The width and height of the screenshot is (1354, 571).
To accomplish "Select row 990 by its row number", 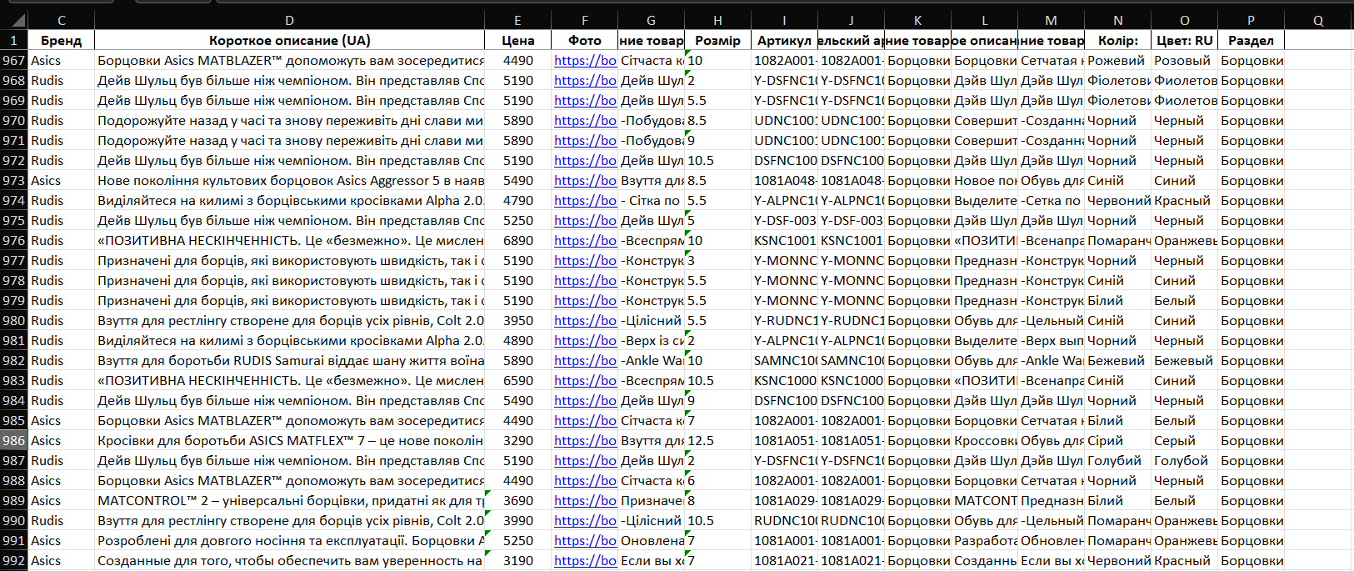I will point(14,520).
